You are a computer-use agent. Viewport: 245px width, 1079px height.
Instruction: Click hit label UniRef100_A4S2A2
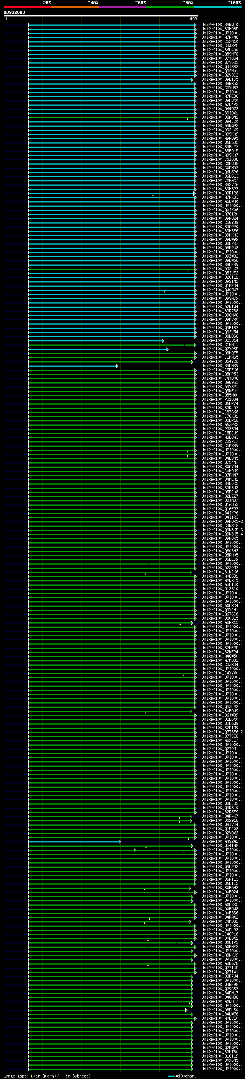tap(219, 842)
